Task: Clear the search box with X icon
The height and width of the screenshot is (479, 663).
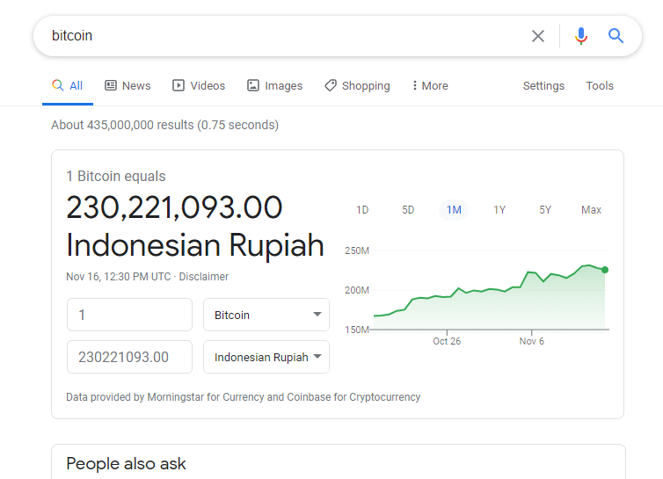Action: [538, 36]
